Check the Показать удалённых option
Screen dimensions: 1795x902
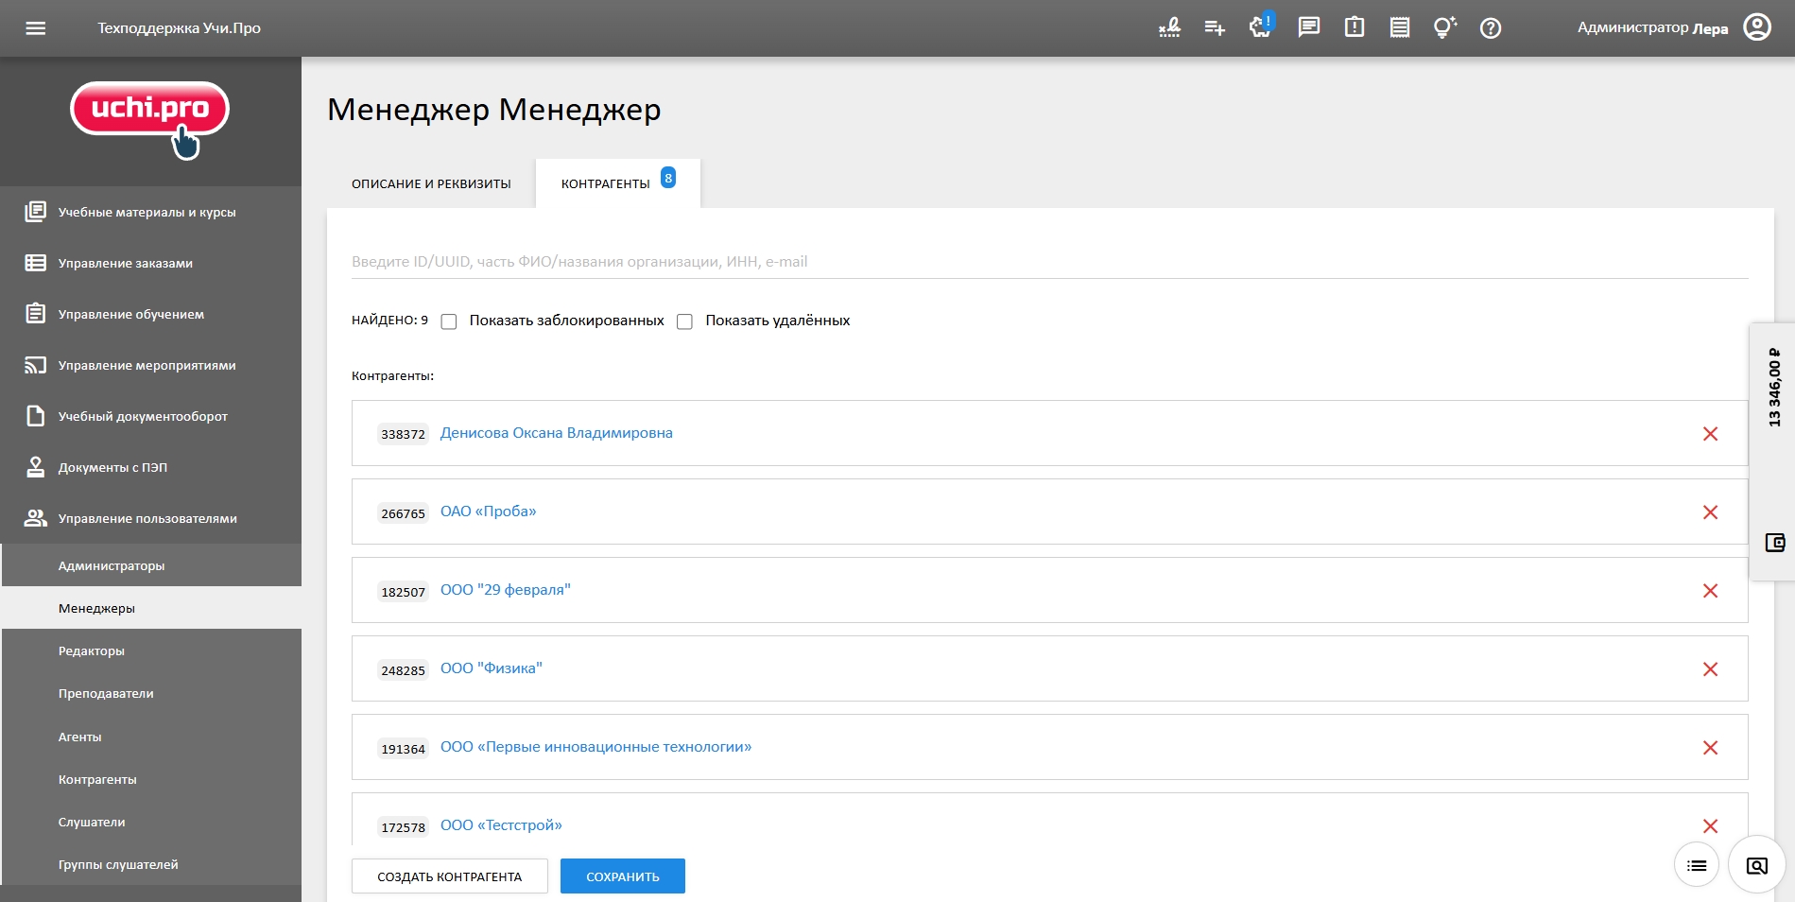click(684, 321)
